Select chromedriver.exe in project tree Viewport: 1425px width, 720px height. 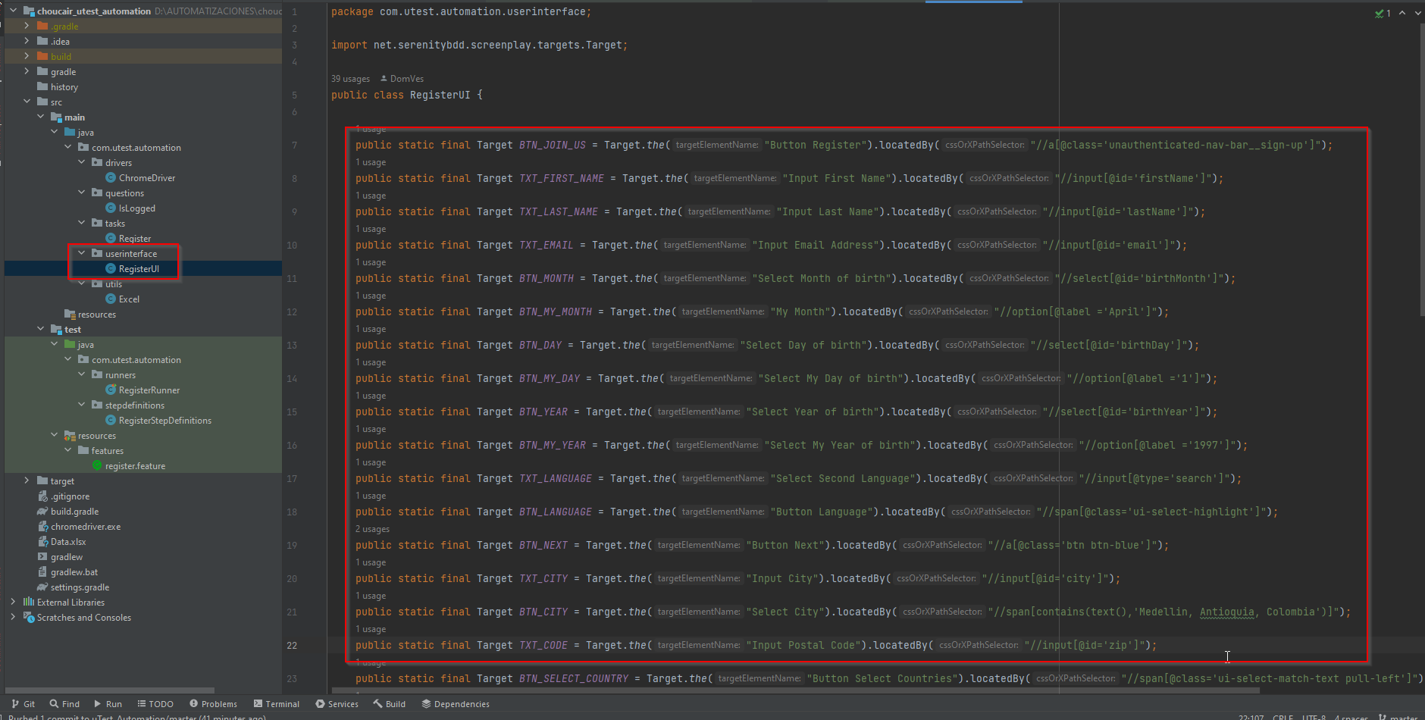point(86,527)
